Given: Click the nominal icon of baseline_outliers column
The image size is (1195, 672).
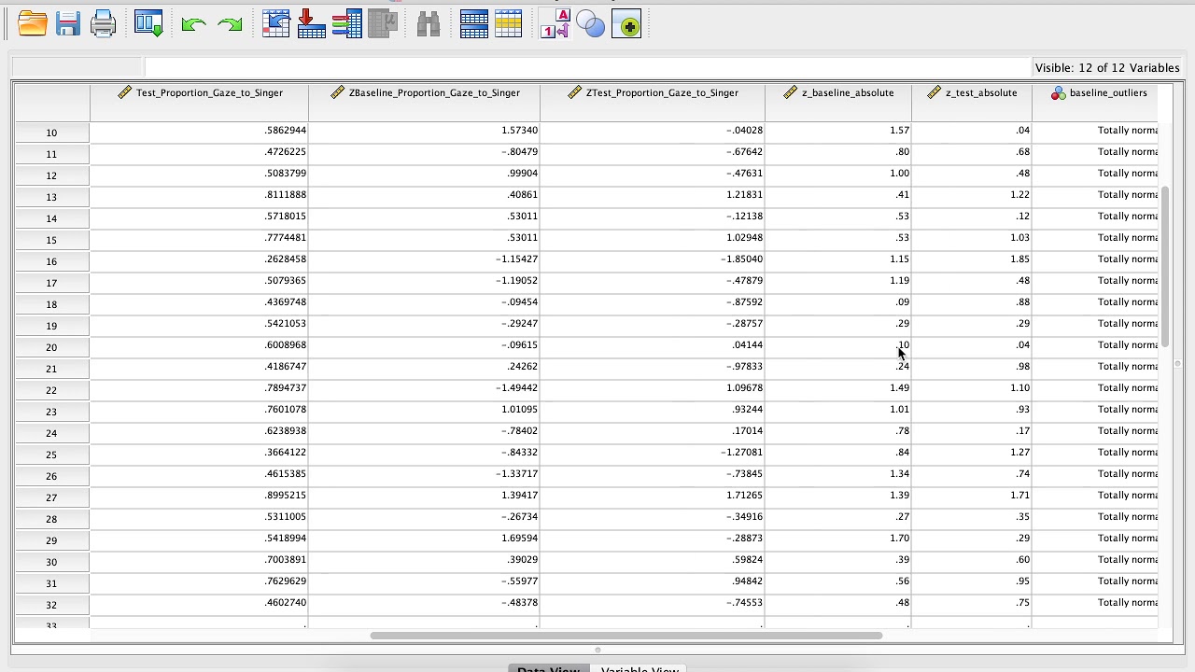Looking at the screenshot, I should click(1059, 92).
